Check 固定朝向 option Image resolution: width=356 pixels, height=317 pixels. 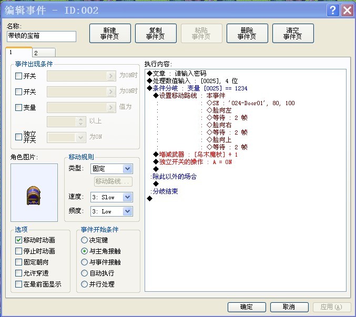click(x=18, y=262)
